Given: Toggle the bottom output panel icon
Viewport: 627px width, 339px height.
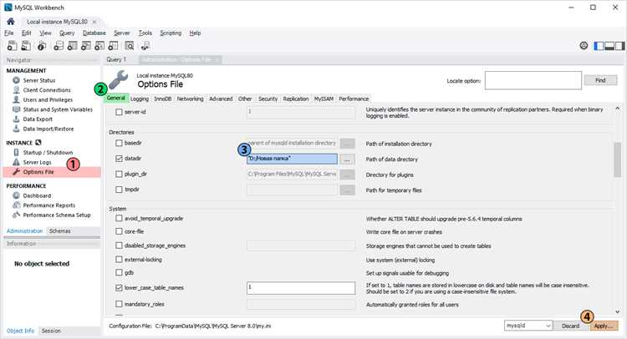Looking at the screenshot, I should coord(609,46).
